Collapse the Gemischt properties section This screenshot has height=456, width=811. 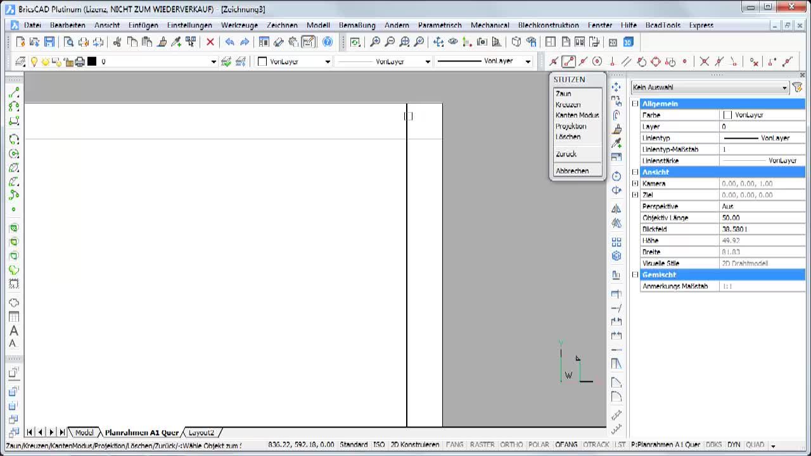point(635,274)
